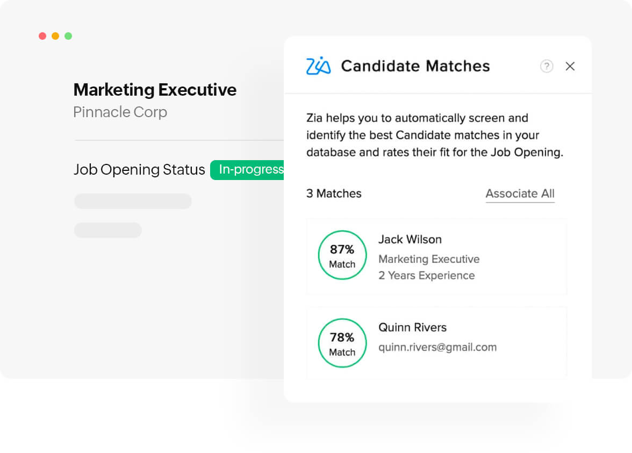Click Quinn Rivers' 78% match circle
Viewport: 632px width, 453px height.
(342, 343)
